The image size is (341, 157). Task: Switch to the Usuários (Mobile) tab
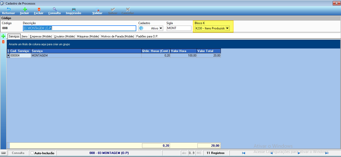(x=64, y=36)
